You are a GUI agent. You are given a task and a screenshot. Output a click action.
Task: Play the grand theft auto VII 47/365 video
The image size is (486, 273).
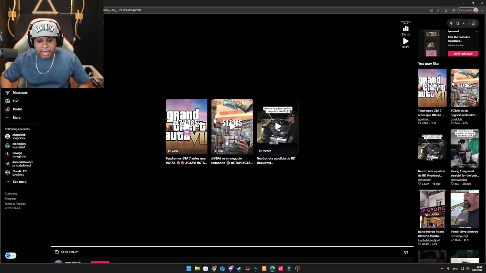click(186, 127)
